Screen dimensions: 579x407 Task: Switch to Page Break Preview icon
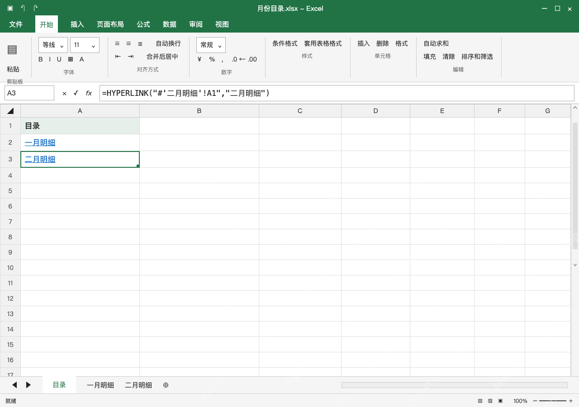(500, 401)
